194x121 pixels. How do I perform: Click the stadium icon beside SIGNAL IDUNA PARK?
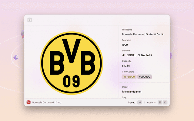point(124,55)
